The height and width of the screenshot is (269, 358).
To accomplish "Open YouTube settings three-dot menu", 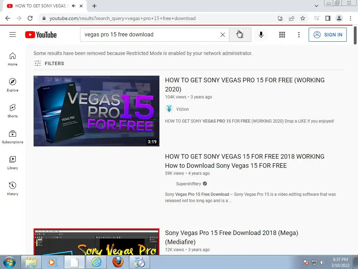I will [x=299, y=35].
